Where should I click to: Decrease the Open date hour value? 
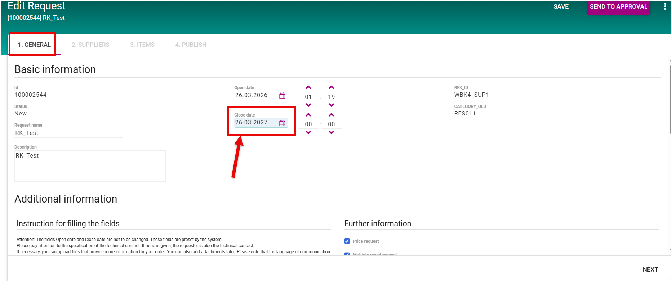(308, 105)
